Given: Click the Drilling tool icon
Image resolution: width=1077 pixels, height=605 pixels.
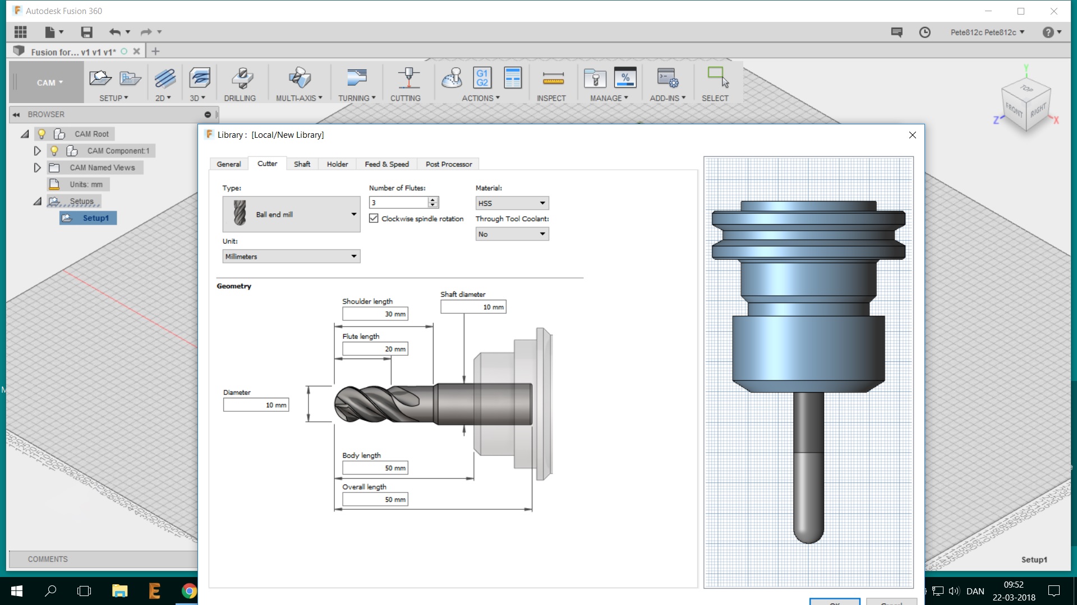Looking at the screenshot, I should tap(242, 78).
